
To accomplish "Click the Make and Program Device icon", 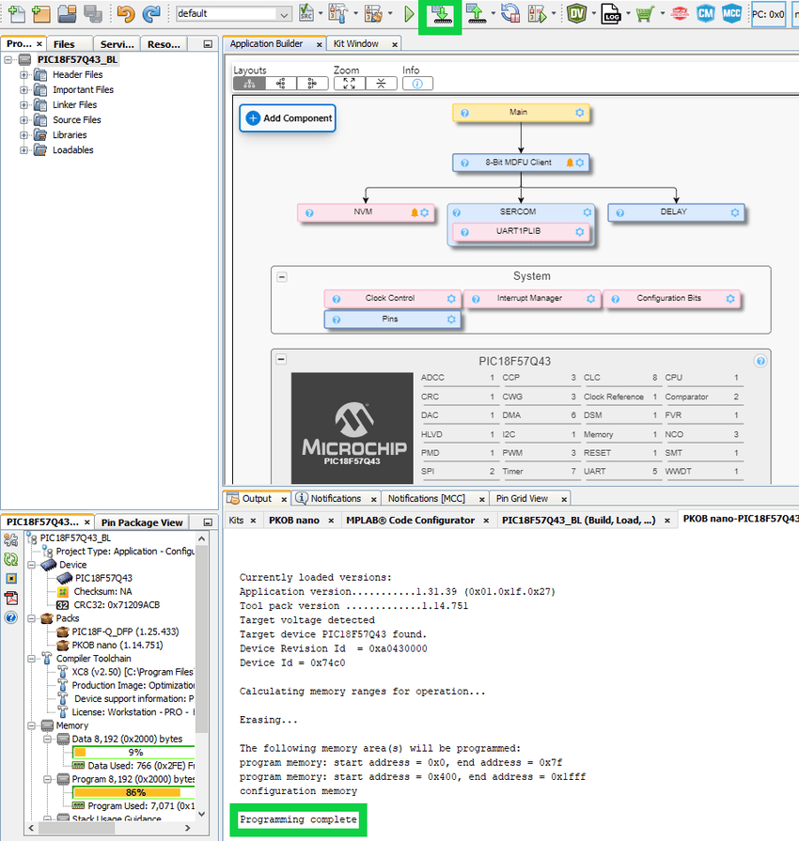I will point(440,14).
